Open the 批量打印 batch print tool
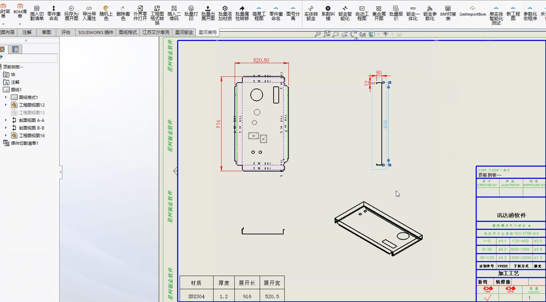The image size is (546, 302). (191, 13)
